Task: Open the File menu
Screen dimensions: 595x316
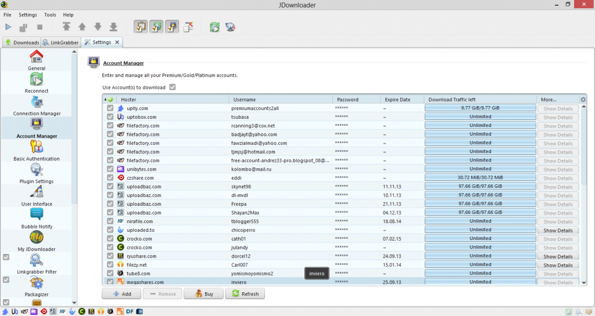Action: (8, 14)
